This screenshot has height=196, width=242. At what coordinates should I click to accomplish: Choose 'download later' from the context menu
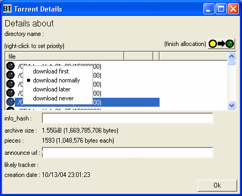click(x=52, y=89)
